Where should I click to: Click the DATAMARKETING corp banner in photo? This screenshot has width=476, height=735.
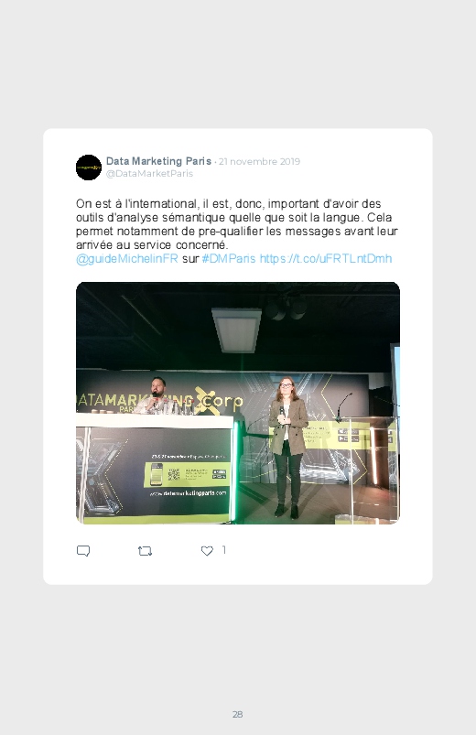pos(159,402)
